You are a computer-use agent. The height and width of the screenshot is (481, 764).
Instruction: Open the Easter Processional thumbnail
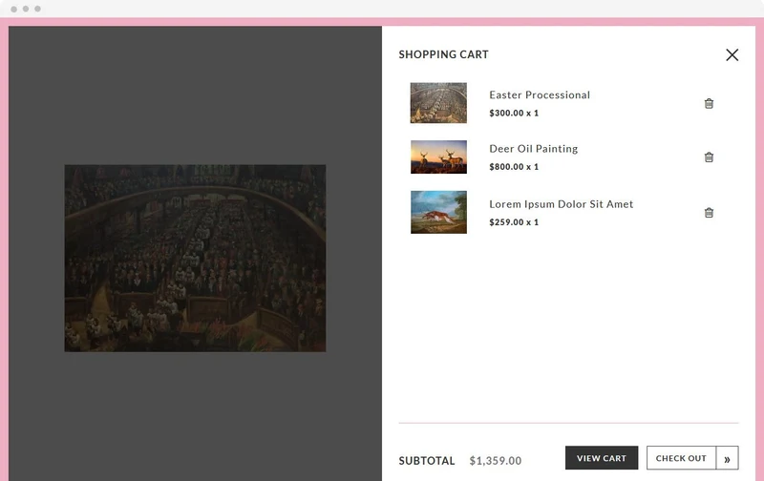pyautogui.click(x=438, y=103)
